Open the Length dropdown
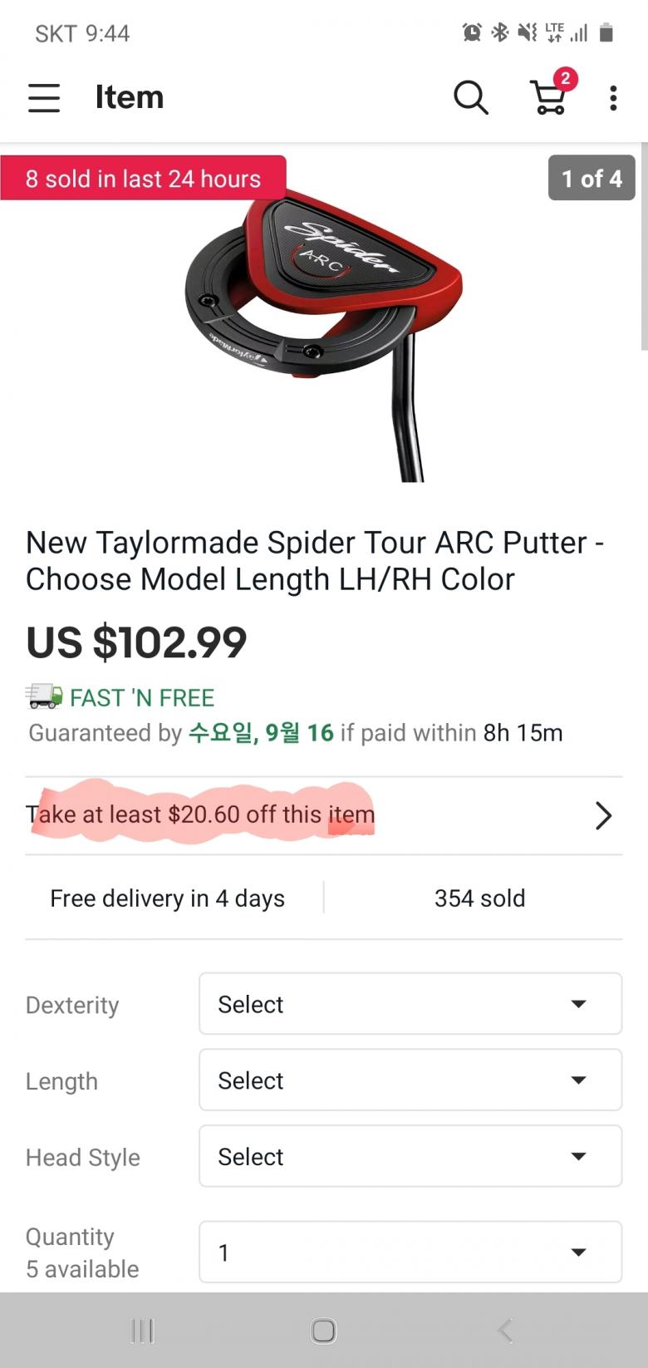648x1368 pixels. coord(410,1080)
